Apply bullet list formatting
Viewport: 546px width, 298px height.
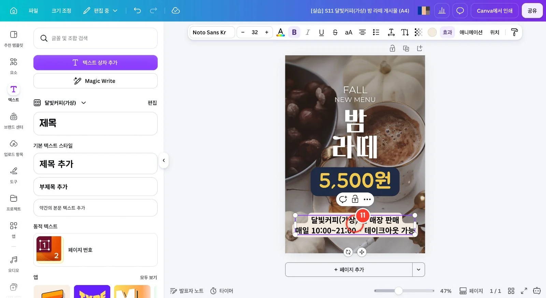pos(376,32)
